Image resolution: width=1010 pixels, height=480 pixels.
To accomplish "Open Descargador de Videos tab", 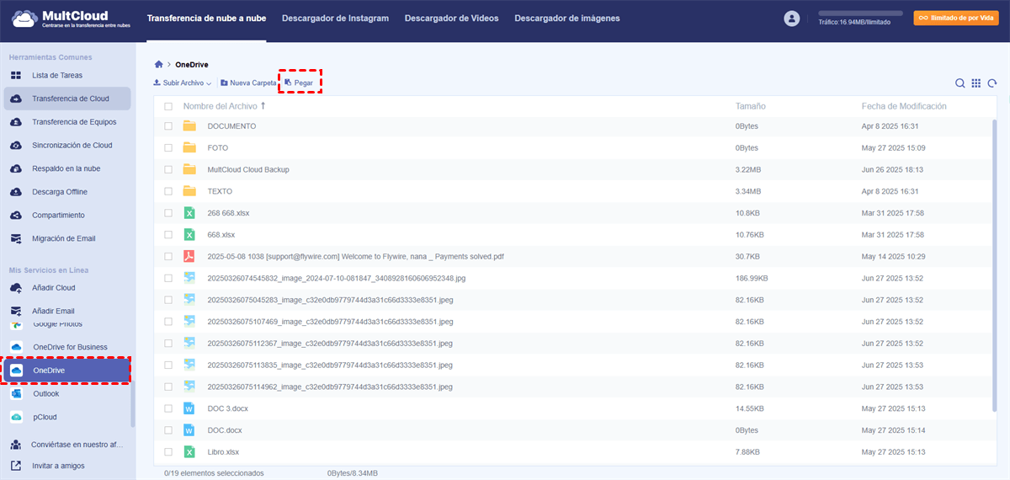I will [x=452, y=18].
